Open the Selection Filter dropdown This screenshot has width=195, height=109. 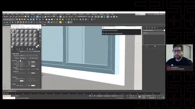pos(21,17)
